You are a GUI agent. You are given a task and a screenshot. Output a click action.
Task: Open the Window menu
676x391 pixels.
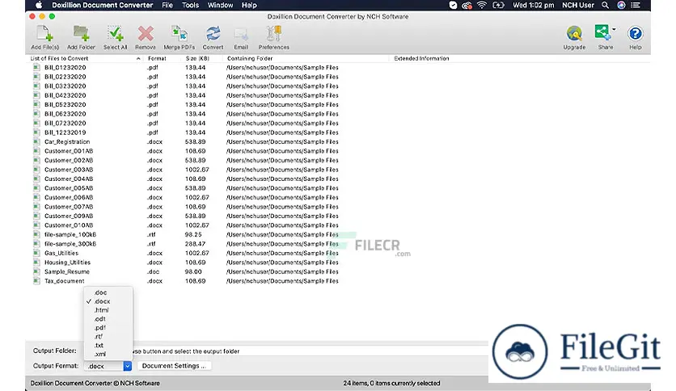pos(220,5)
